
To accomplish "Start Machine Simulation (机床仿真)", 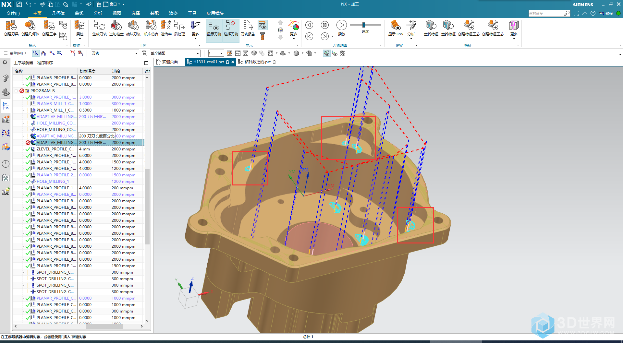I will [151, 27].
